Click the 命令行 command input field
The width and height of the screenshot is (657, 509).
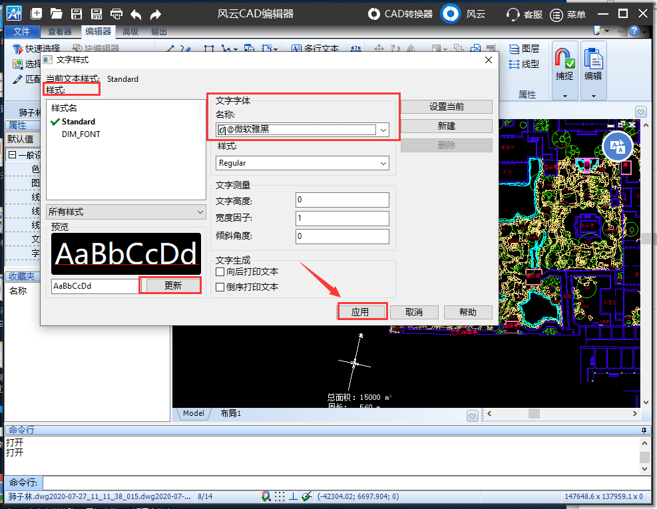click(347, 482)
